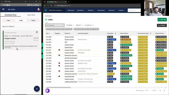This screenshot has width=169, height=95.
Task: Remove the Procurement Status POs Needed filter chip
Action: (x=98, y=29)
